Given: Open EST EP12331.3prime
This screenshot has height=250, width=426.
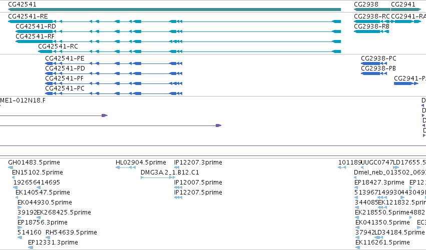Looking at the screenshot, I should click(53, 242).
